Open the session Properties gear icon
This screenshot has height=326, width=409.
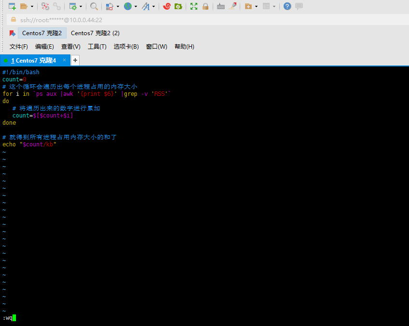coord(73,6)
